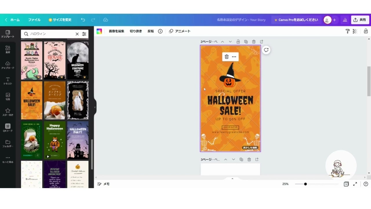Image resolution: width=371 pixels, height=209 pixels.
Task: Open the color picker swatch in toolbar
Action: [99, 31]
